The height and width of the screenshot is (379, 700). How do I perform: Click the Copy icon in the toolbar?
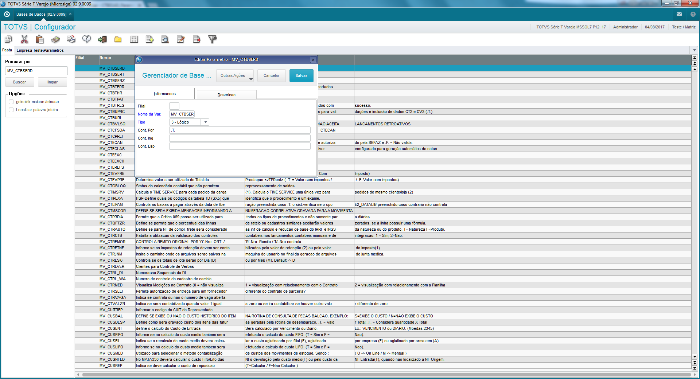click(x=8, y=39)
